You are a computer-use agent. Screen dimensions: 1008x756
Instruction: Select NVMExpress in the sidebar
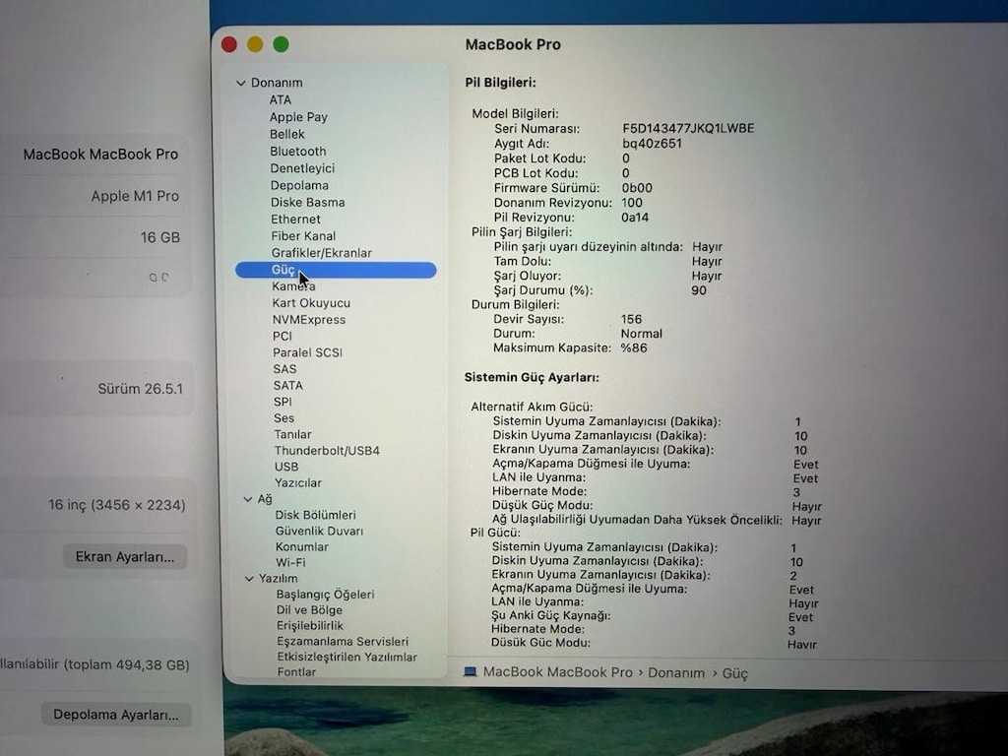point(308,320)
